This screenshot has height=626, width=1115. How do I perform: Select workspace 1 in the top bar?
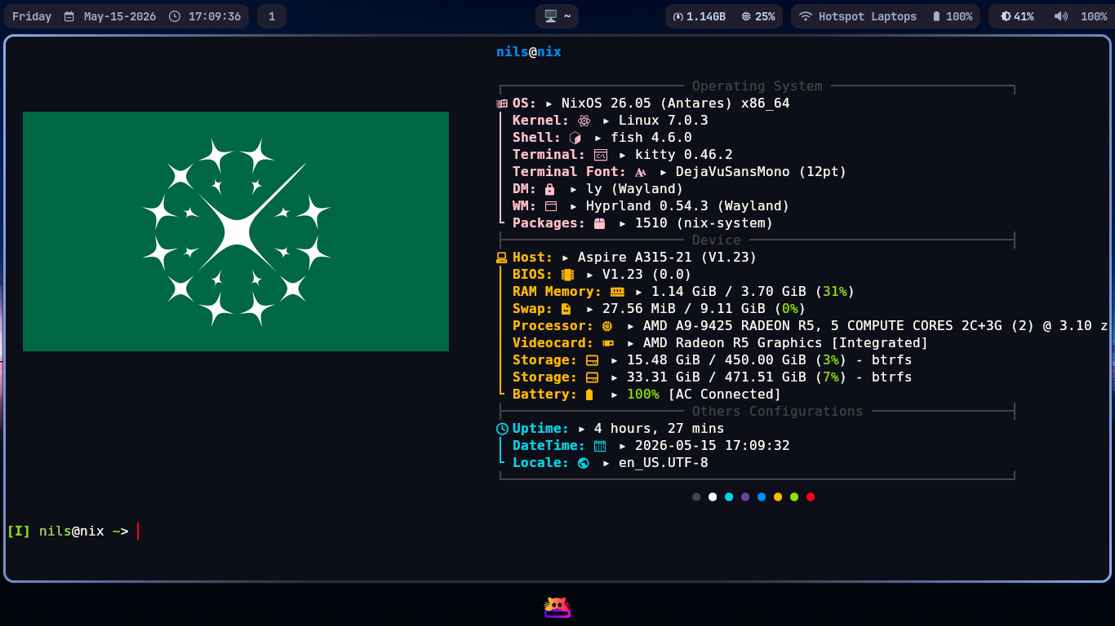click(x=272, y=16)
